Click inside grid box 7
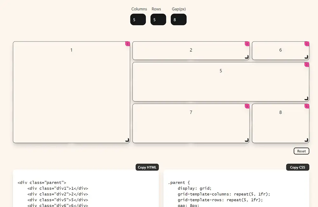The image size is (318, 207). click(191, 123)
